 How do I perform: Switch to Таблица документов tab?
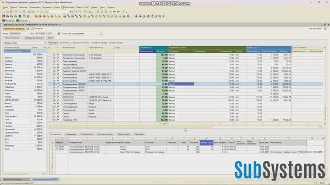pyautogui.click(x=34, y=38)
